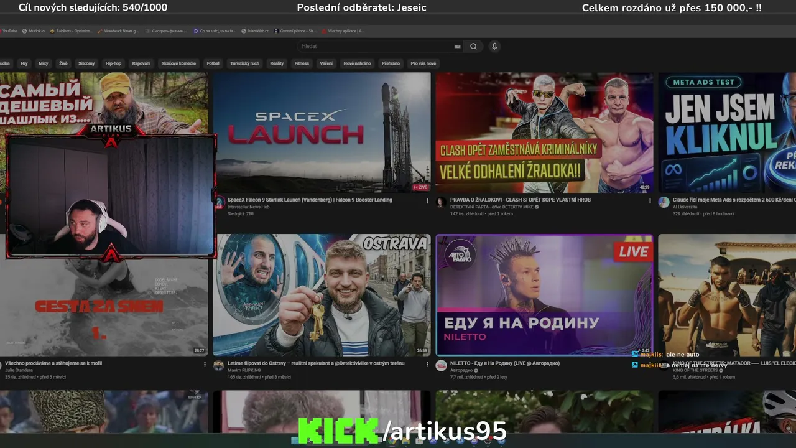Go to Julie Štandera channel

coord(19,370)
